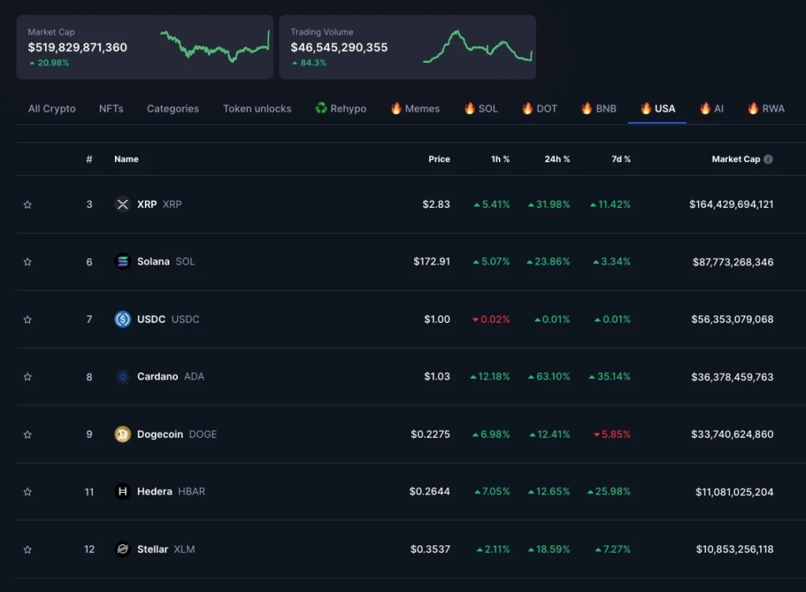Screen dimensions: 806x592
Task: Sort by the 24h % column header
Action: pyautogui.click(x=556, y=159)
